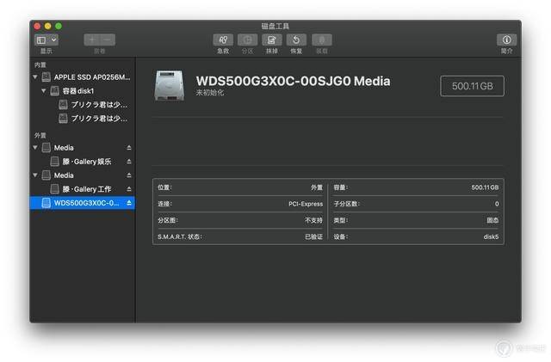Click the green zoom window button
The width and height of the screenshot is (551, 362).
[59, 26]
